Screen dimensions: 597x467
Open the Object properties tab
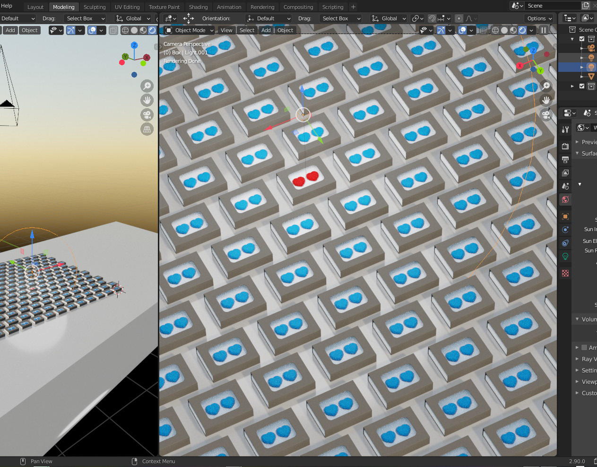pyautogui.click(x=565, y=216)
